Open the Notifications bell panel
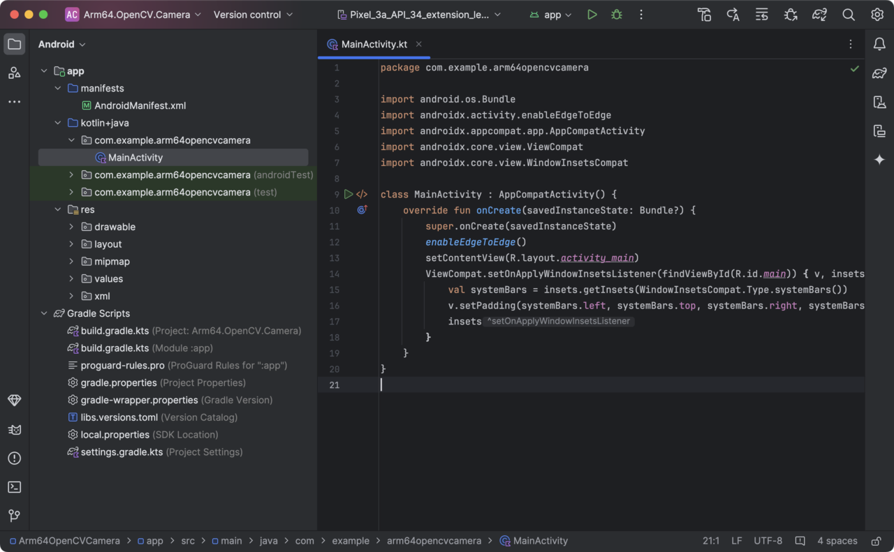The image size is (894, 552). coord(879,44)
